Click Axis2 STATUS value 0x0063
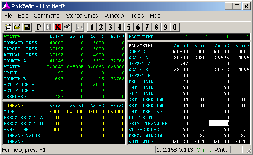The image size is (253, 155). pyautogui.click(x=96, y=67)
